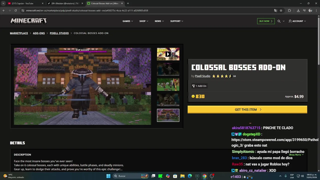Open Google Chrome from the taskbar
The image size is (320, 180).
tap(204, 176)
